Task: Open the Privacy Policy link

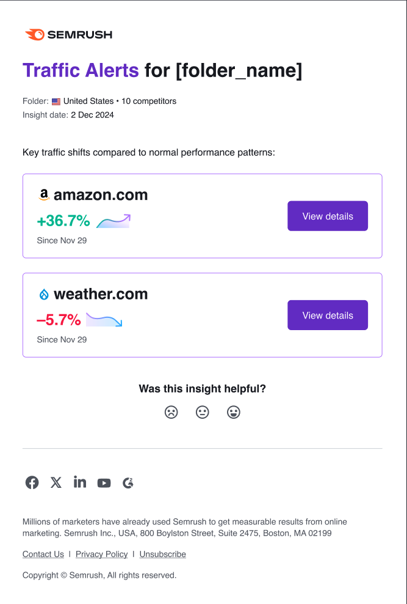Action: 101,554
